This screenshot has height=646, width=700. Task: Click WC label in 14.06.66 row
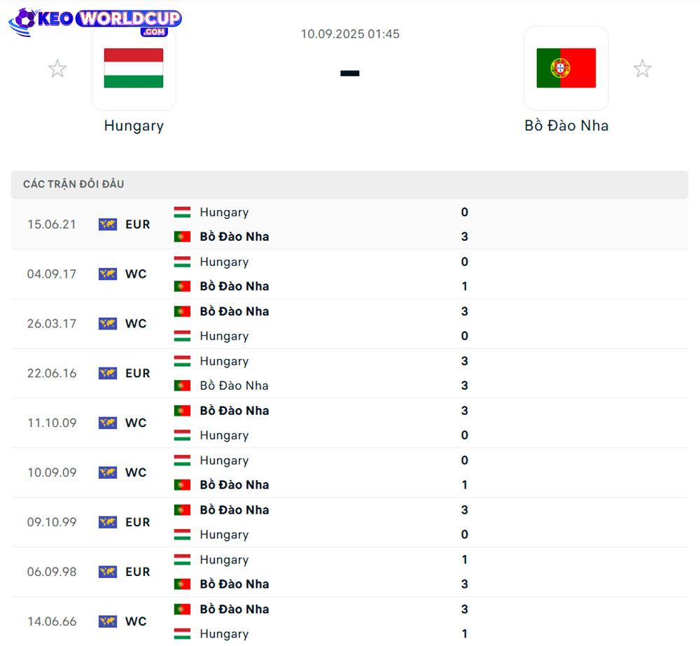[136, 621]
